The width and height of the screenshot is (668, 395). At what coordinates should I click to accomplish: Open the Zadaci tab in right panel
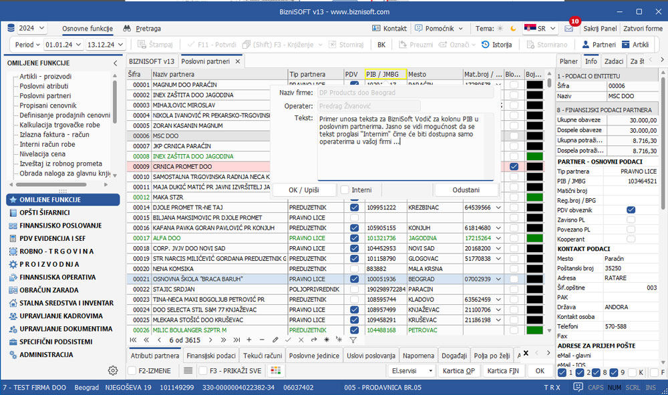[x=613, y=61]
